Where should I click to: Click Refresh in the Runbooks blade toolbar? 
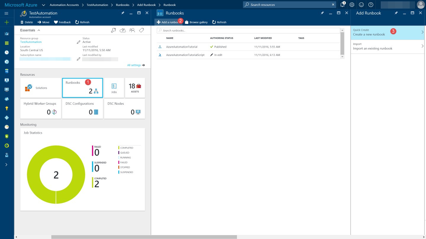coord(219,22)
